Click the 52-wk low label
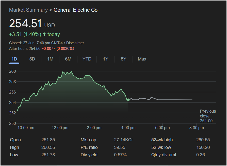Image resolution: width=227 pixels, height=166 pixels. pos(161,147)
